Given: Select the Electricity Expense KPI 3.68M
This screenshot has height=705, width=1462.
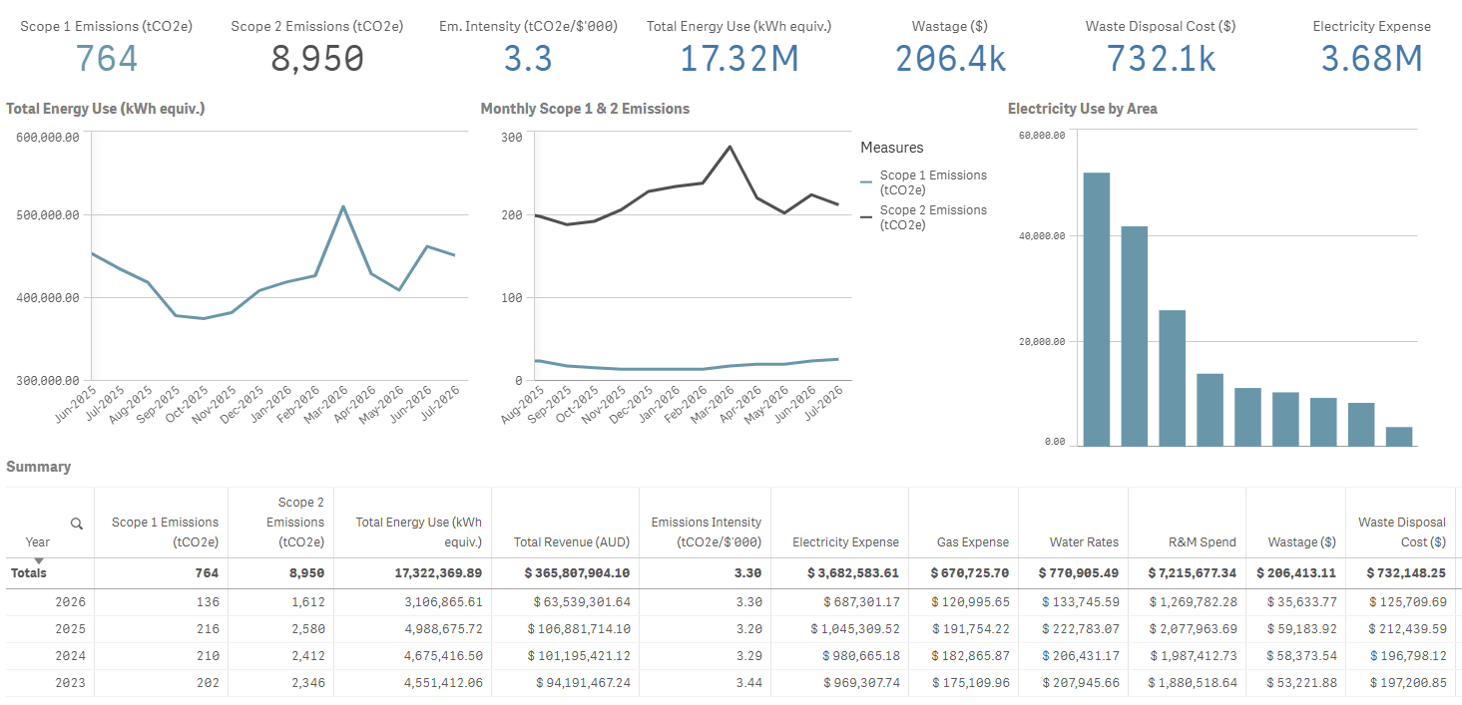Looking at the screenshot, I should [x=1371, y=59].
